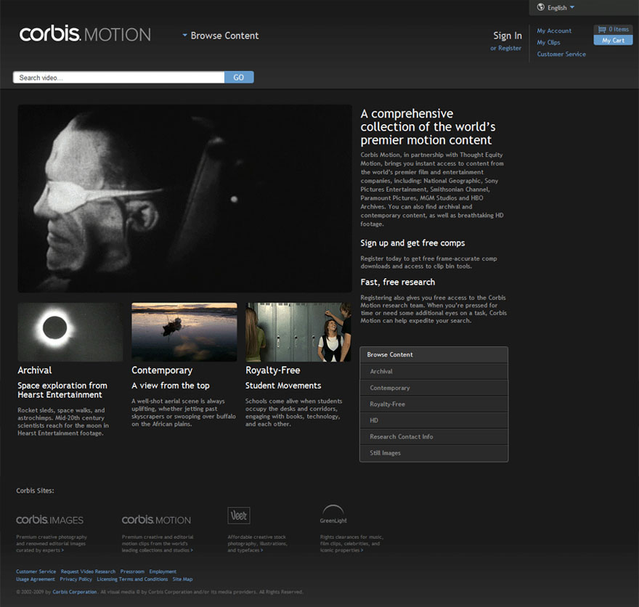Open the GreenLight site logo

[333, 514]
